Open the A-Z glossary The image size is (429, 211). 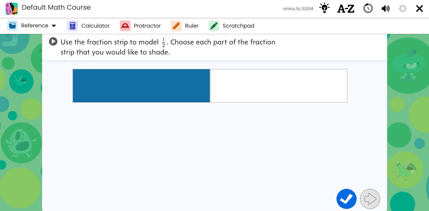click(x=346, y=9)
